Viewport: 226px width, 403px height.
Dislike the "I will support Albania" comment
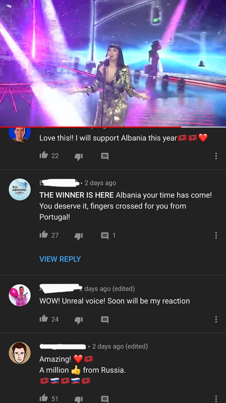click(x=78, y=156)
